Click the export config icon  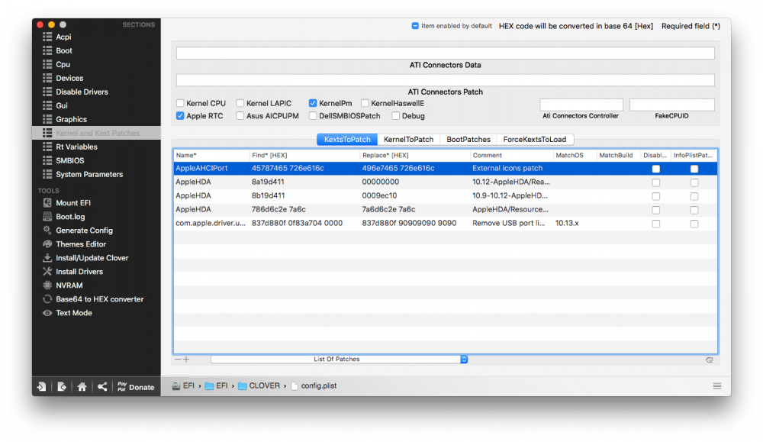[x=62, y=386]
